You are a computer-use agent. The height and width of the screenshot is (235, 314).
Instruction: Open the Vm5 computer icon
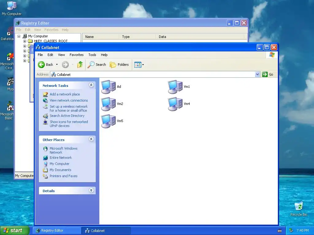click(x=108, y=121)
